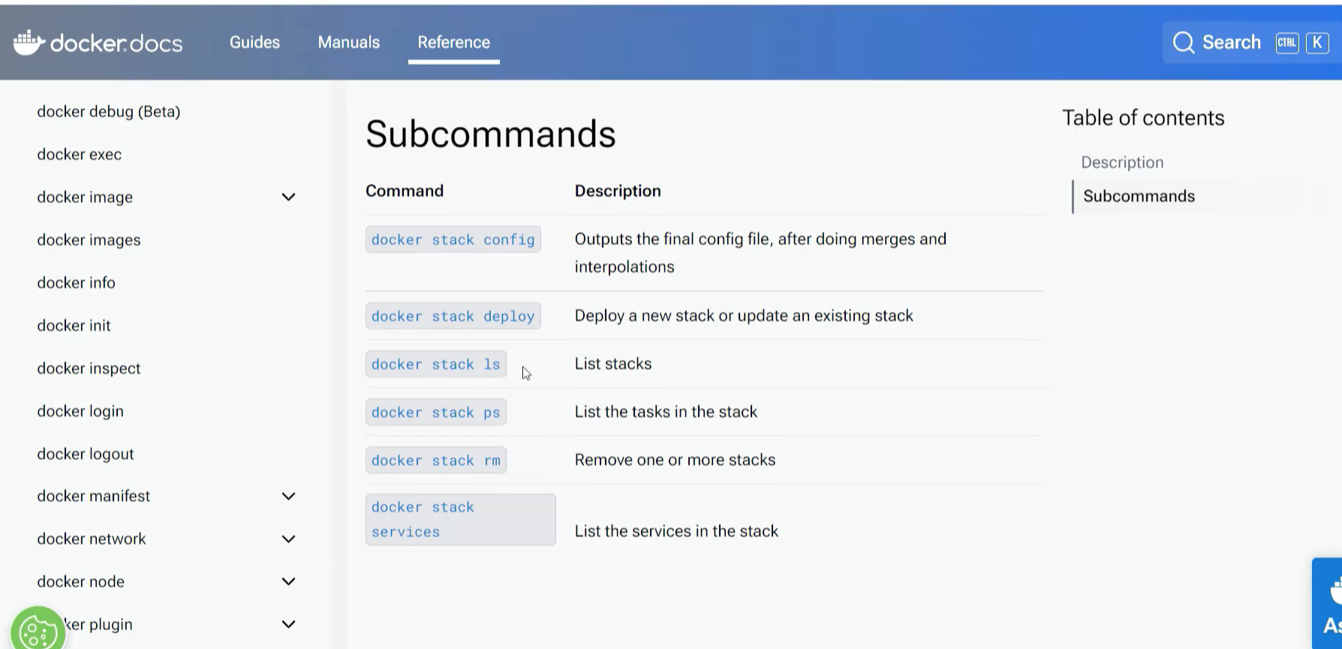Open docker logout sidebar page

(x=86, y=454)
